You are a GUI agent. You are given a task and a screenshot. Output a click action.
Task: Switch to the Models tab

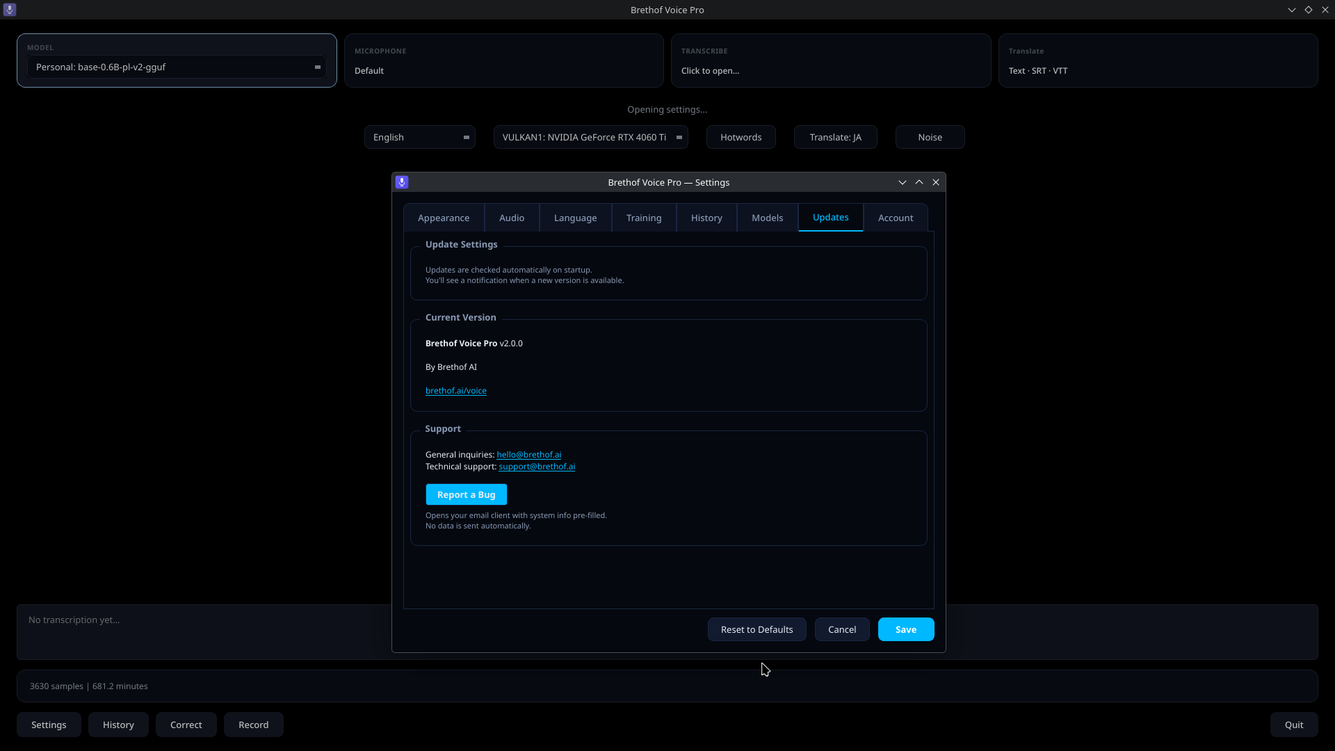[x=767, y=218]
